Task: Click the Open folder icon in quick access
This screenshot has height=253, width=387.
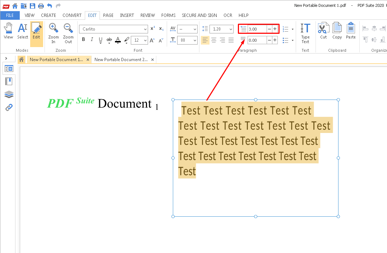Action: [24, 6]
